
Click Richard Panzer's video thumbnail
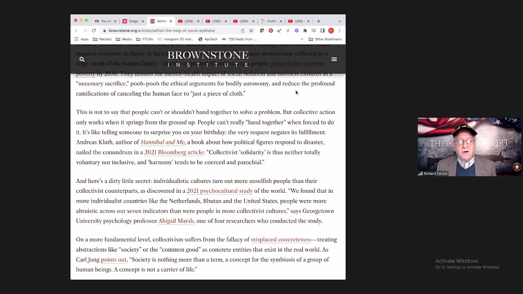click(x=469, y=147)
